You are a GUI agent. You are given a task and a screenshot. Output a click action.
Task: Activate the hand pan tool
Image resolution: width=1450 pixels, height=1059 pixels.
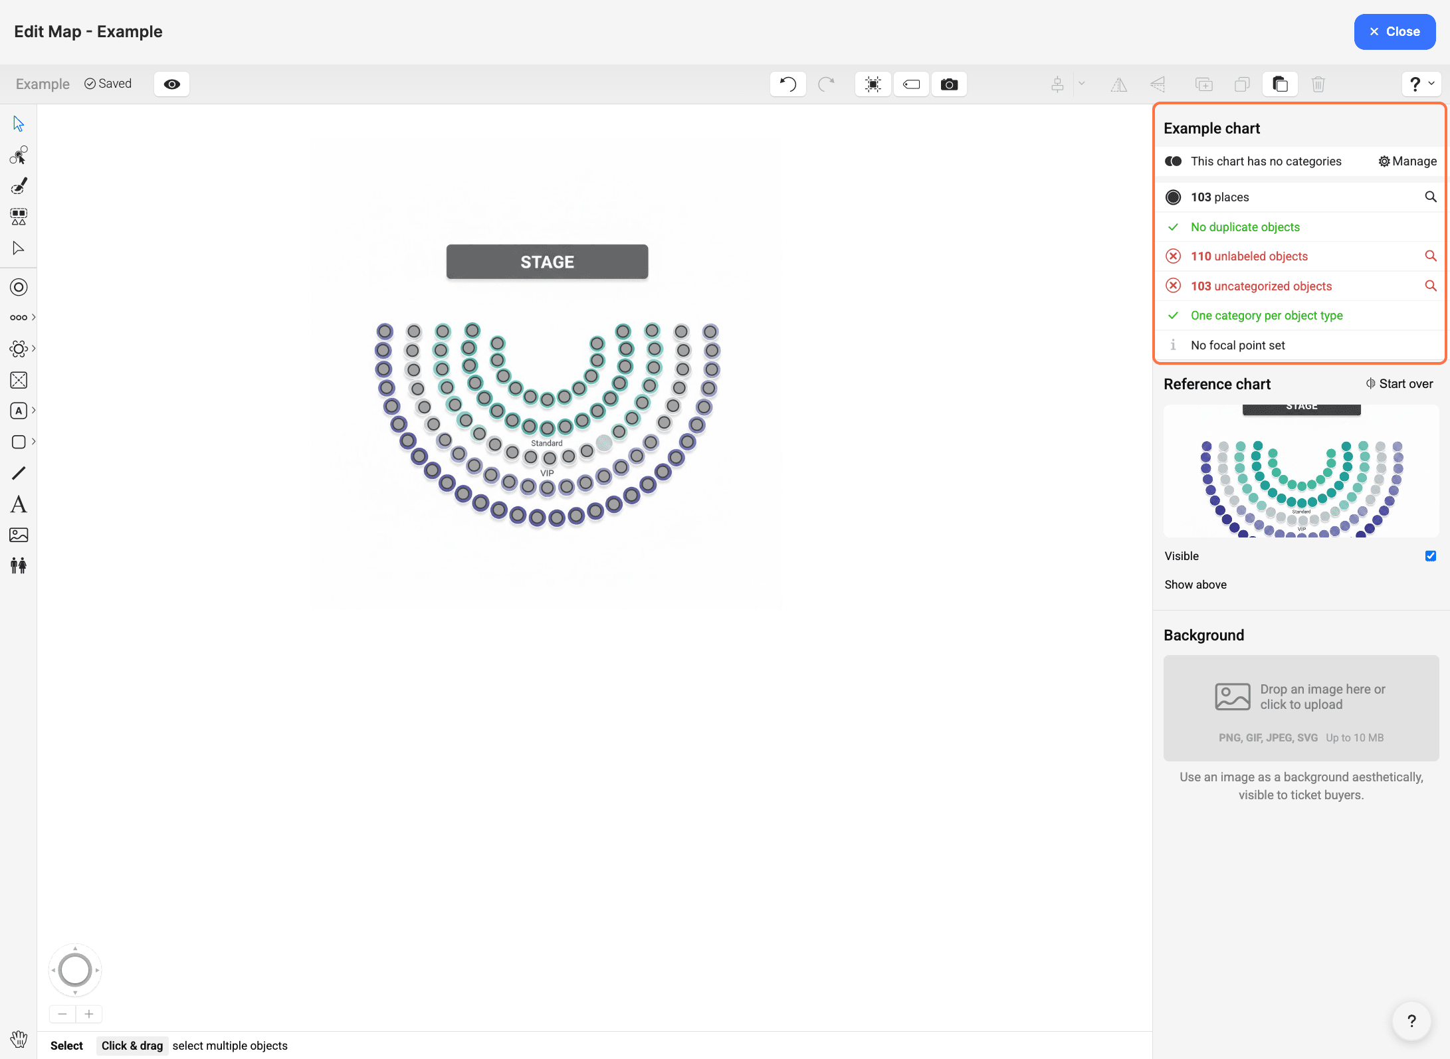point(19,1039)
